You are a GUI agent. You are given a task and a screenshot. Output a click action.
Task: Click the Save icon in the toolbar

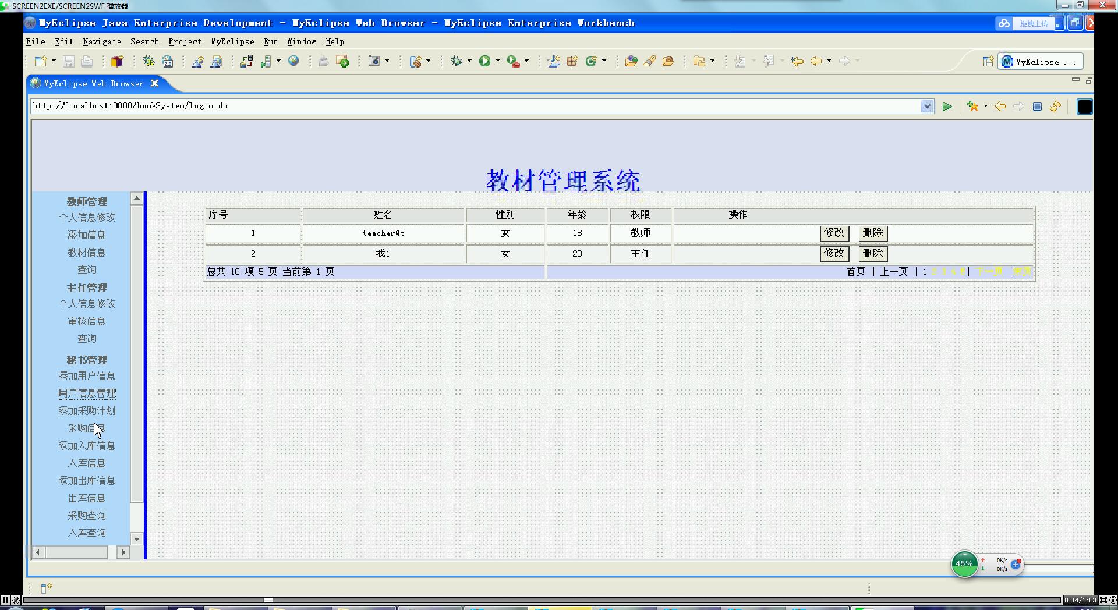pos(69,61)
